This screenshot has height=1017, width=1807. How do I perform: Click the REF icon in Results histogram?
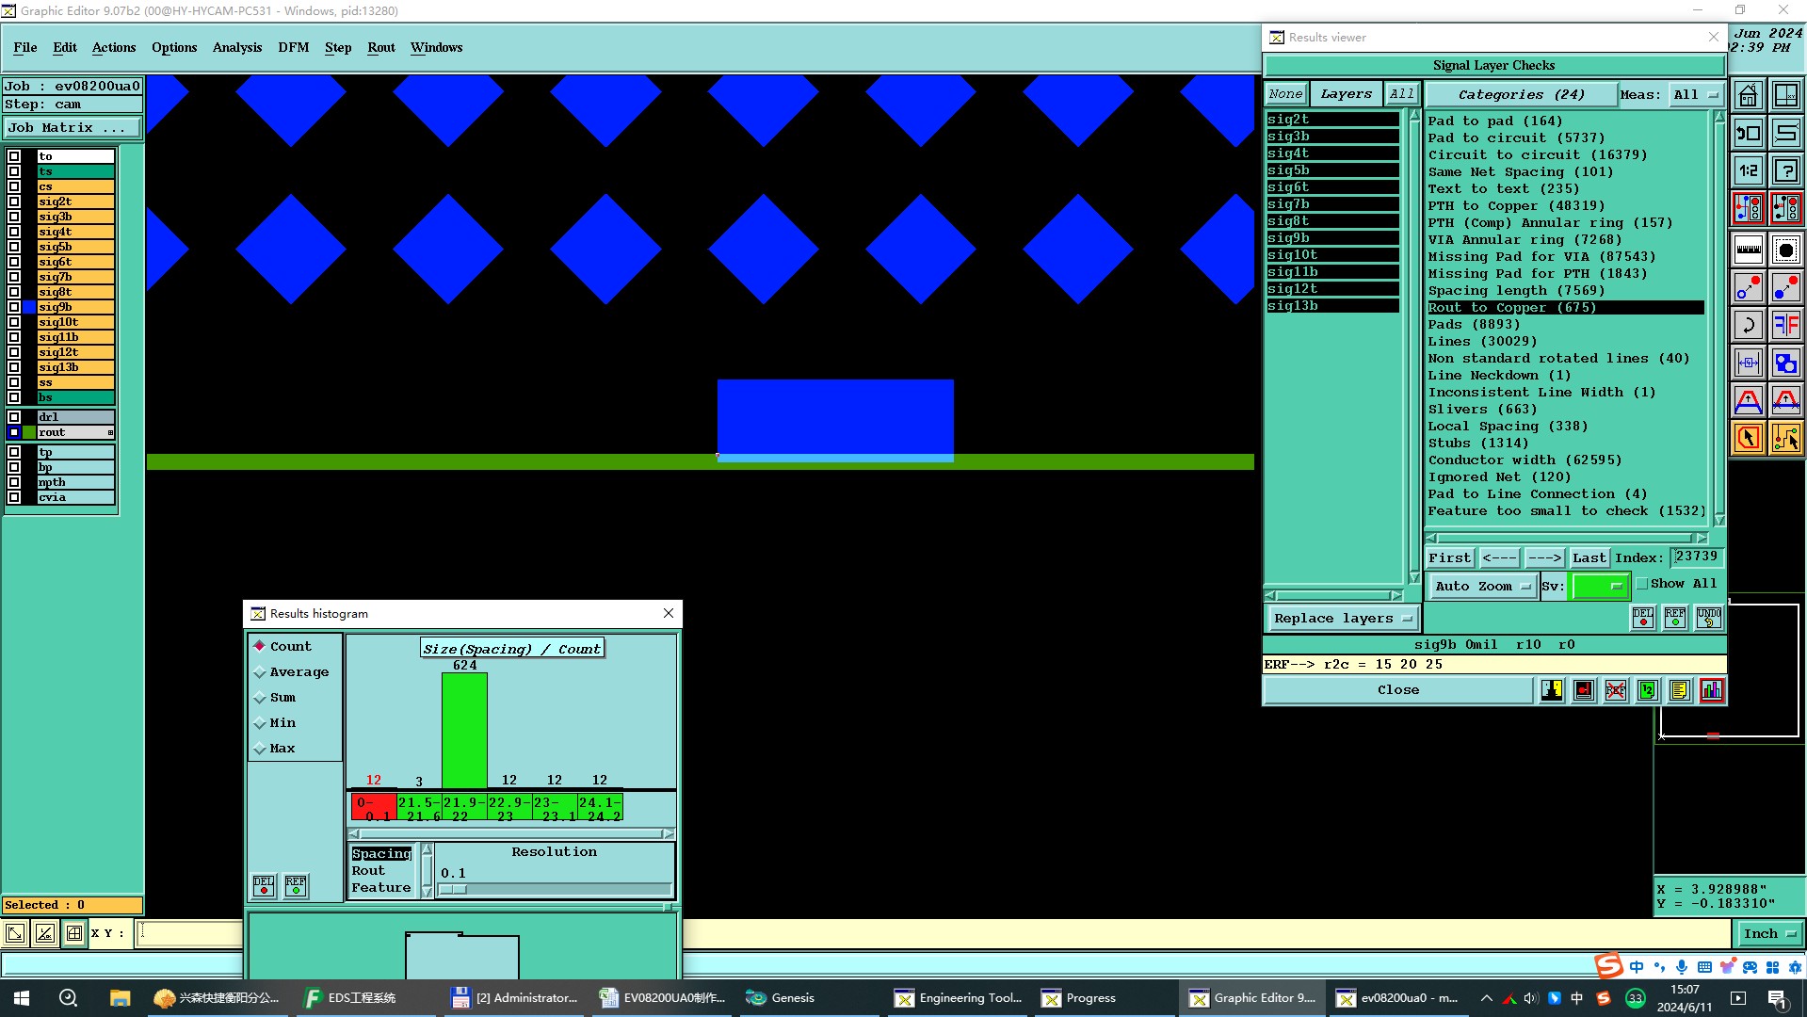(296, 886)
